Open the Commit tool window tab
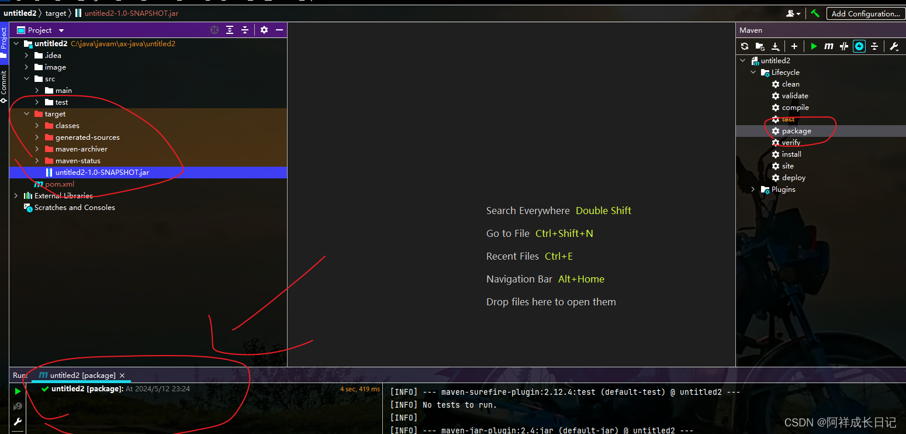 (x=4, y=86)
